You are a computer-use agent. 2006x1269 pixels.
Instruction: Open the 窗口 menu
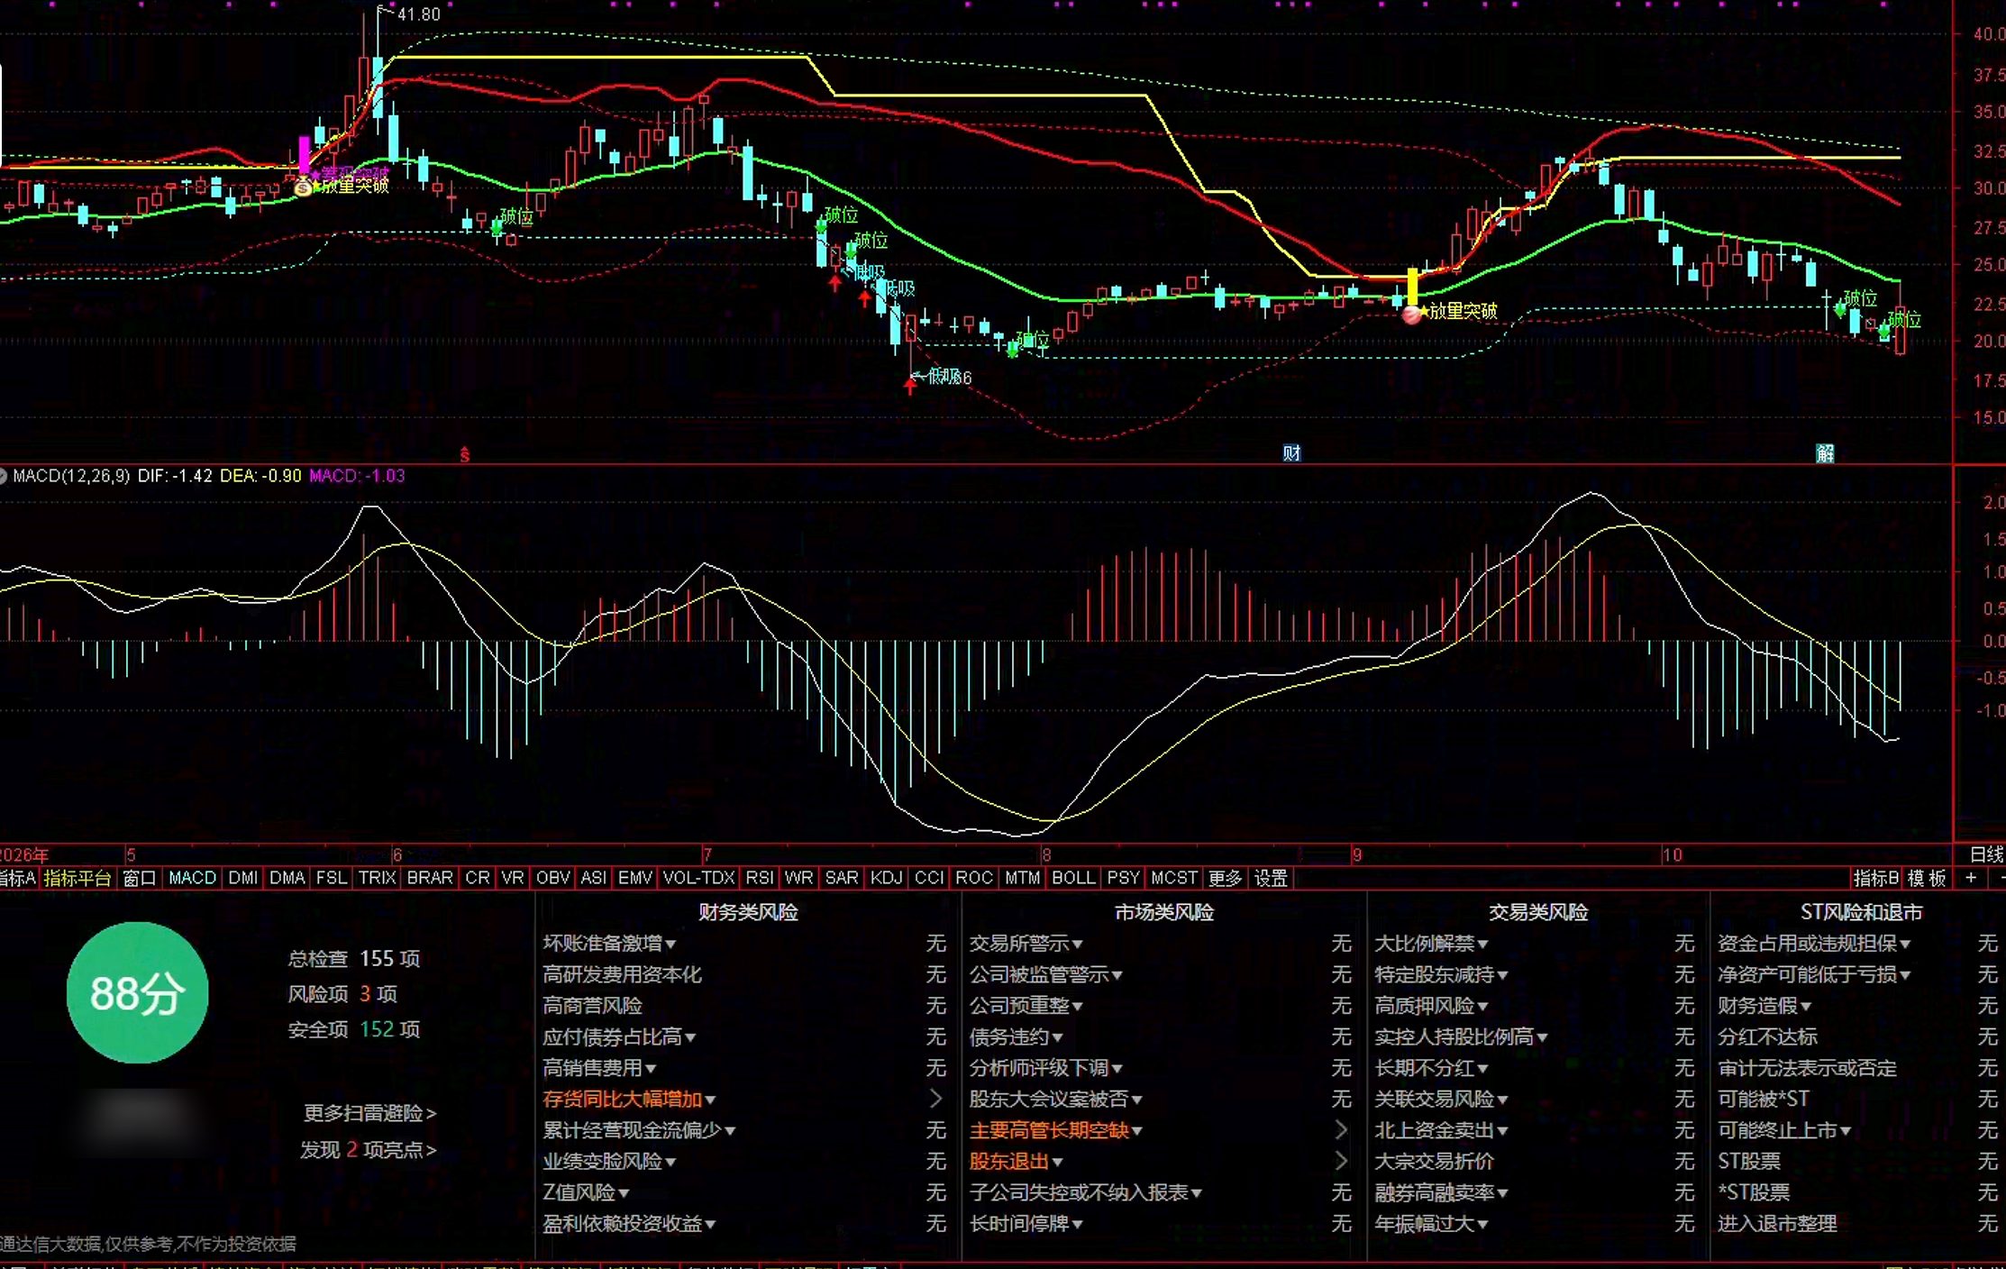139,878
